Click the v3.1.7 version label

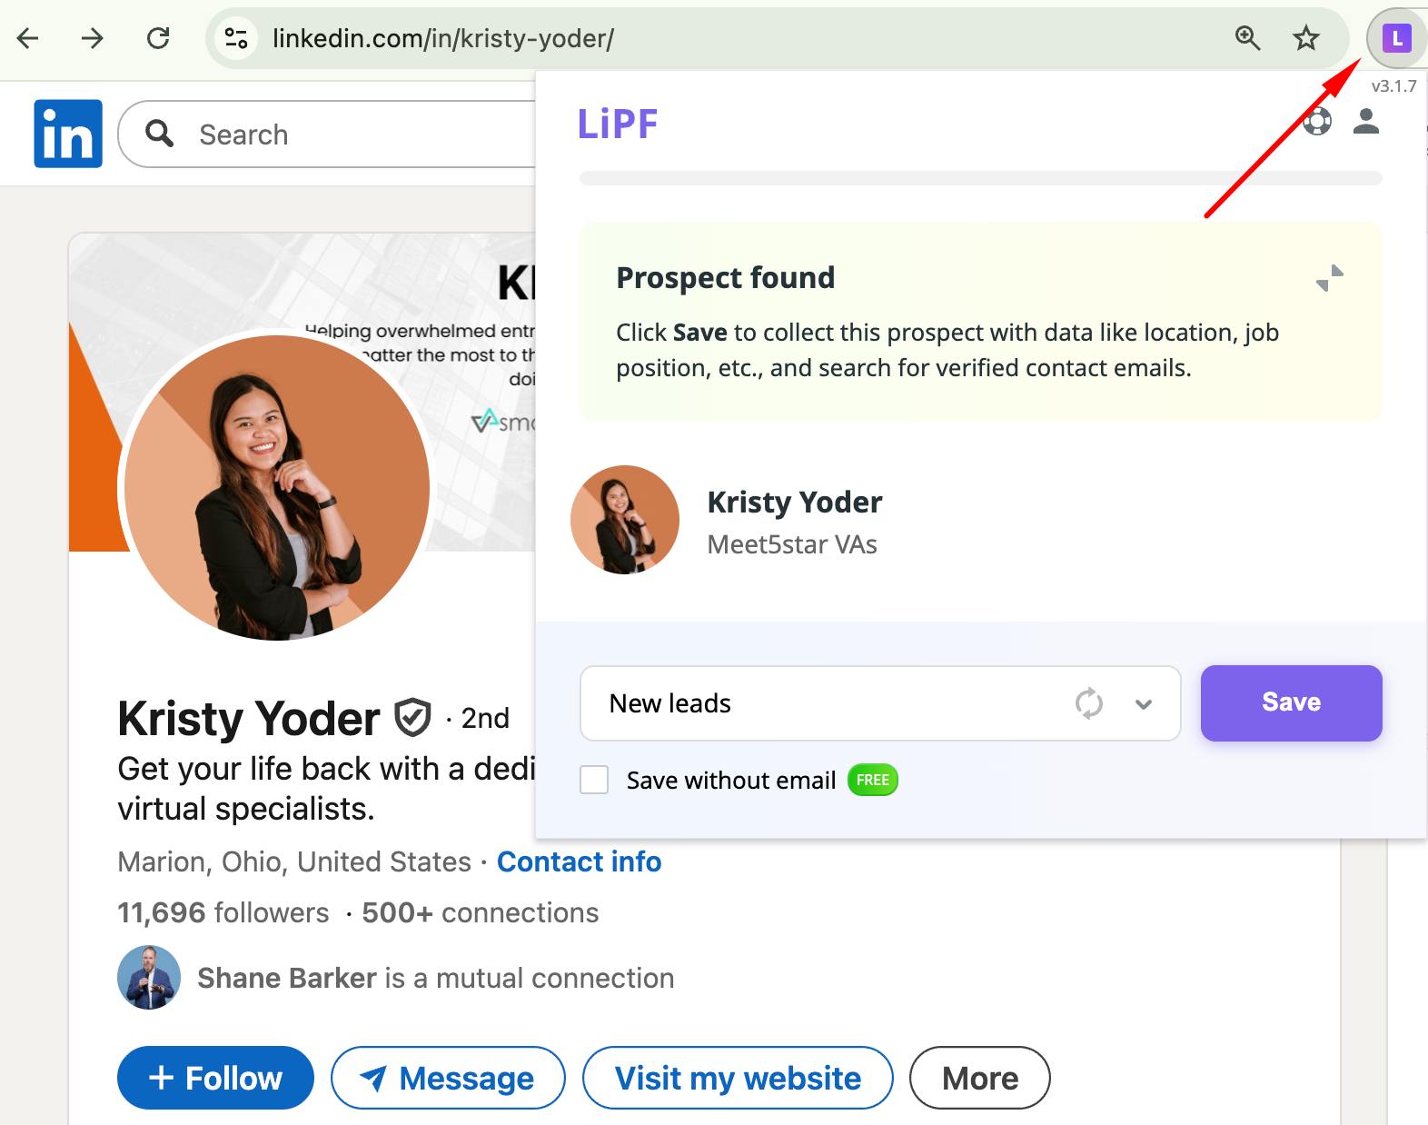[1393, 86]
